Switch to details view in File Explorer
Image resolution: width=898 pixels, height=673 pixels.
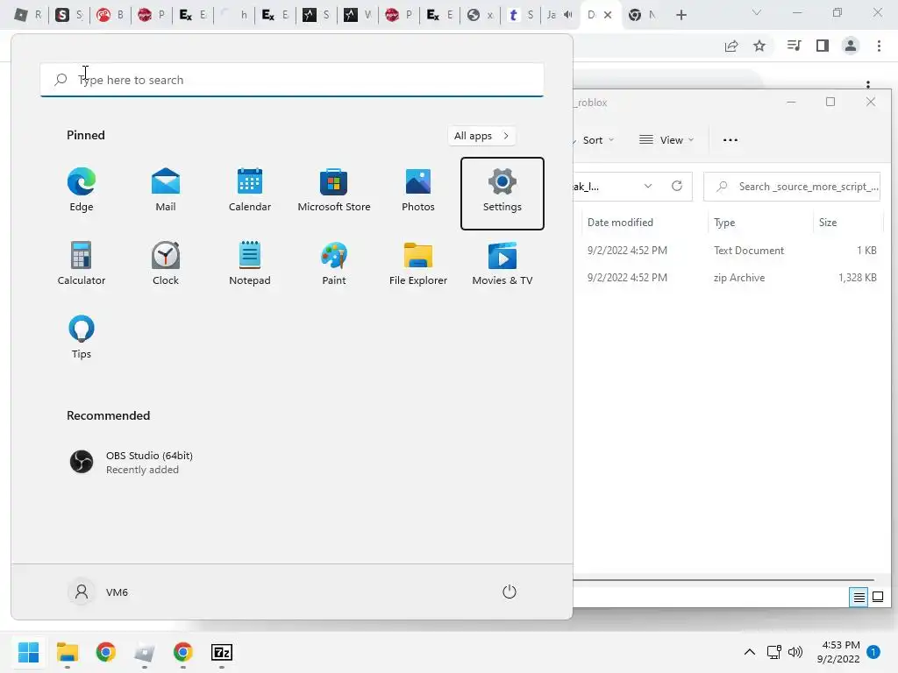pyautogui.click(x=859, y=598)
